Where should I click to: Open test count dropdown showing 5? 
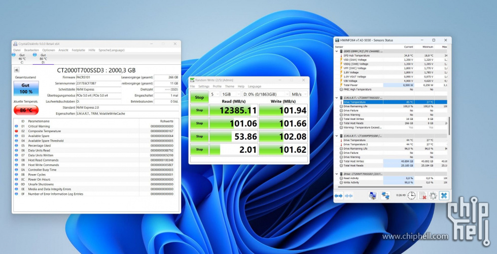coord(215,94)
